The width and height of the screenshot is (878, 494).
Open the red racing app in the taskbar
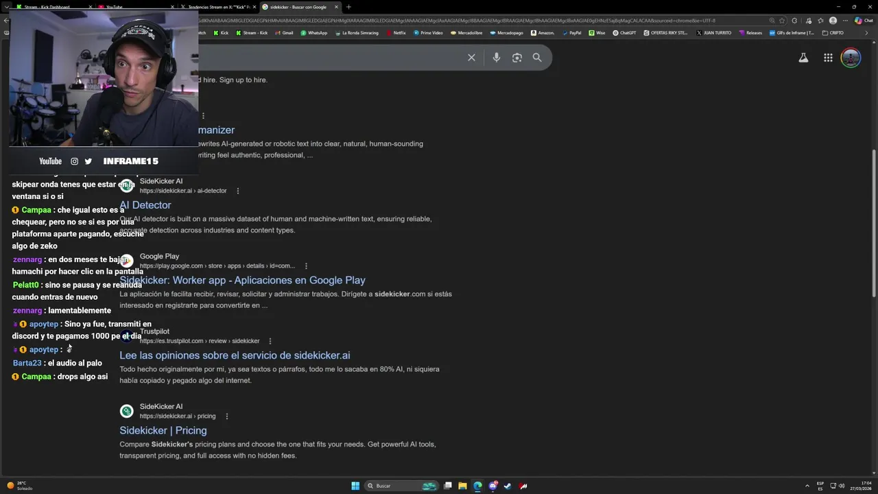point(523,486)
